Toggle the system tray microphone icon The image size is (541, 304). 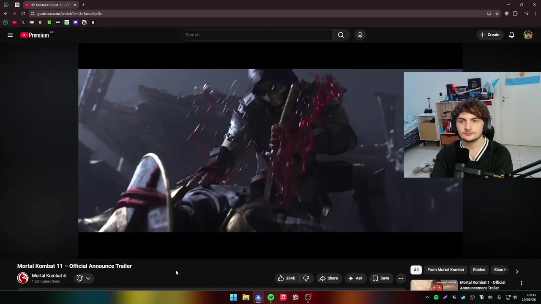[x=499, y=297]
